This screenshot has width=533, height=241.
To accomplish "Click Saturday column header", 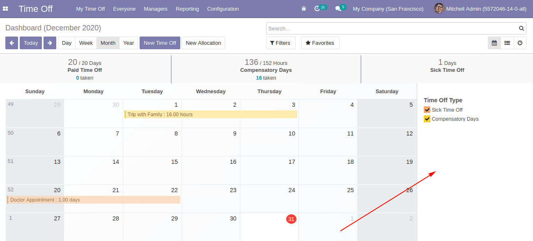I will click(387, 91).
